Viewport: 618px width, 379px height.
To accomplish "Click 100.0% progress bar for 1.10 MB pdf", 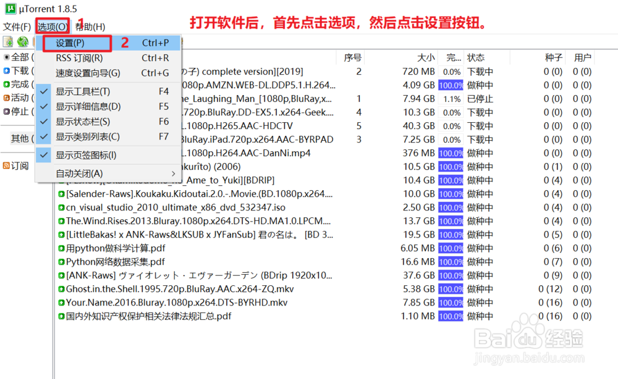I will [451, 317].
